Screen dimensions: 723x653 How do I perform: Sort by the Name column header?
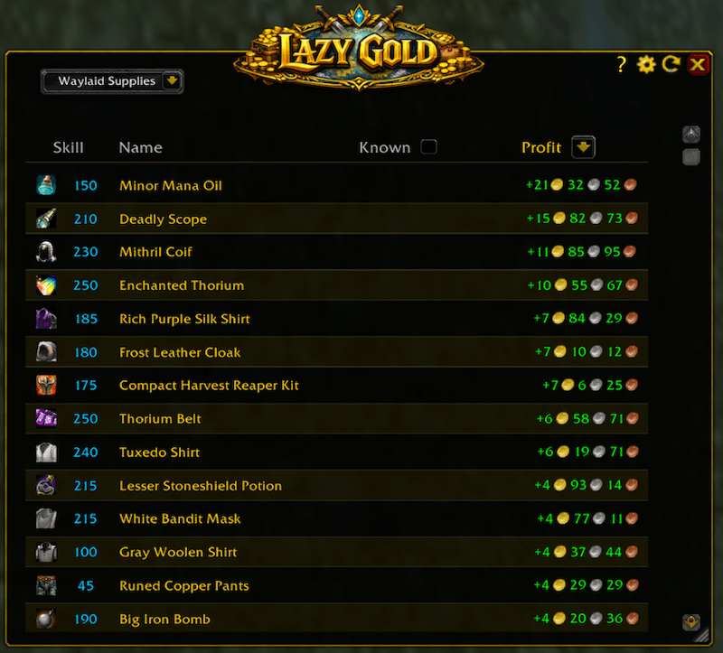(x=141, y=147)
